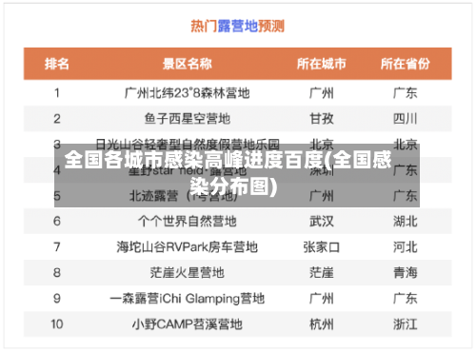Click the province cell 青海
The height and width of the screenshot is (352, 476).
coord(406,273)
